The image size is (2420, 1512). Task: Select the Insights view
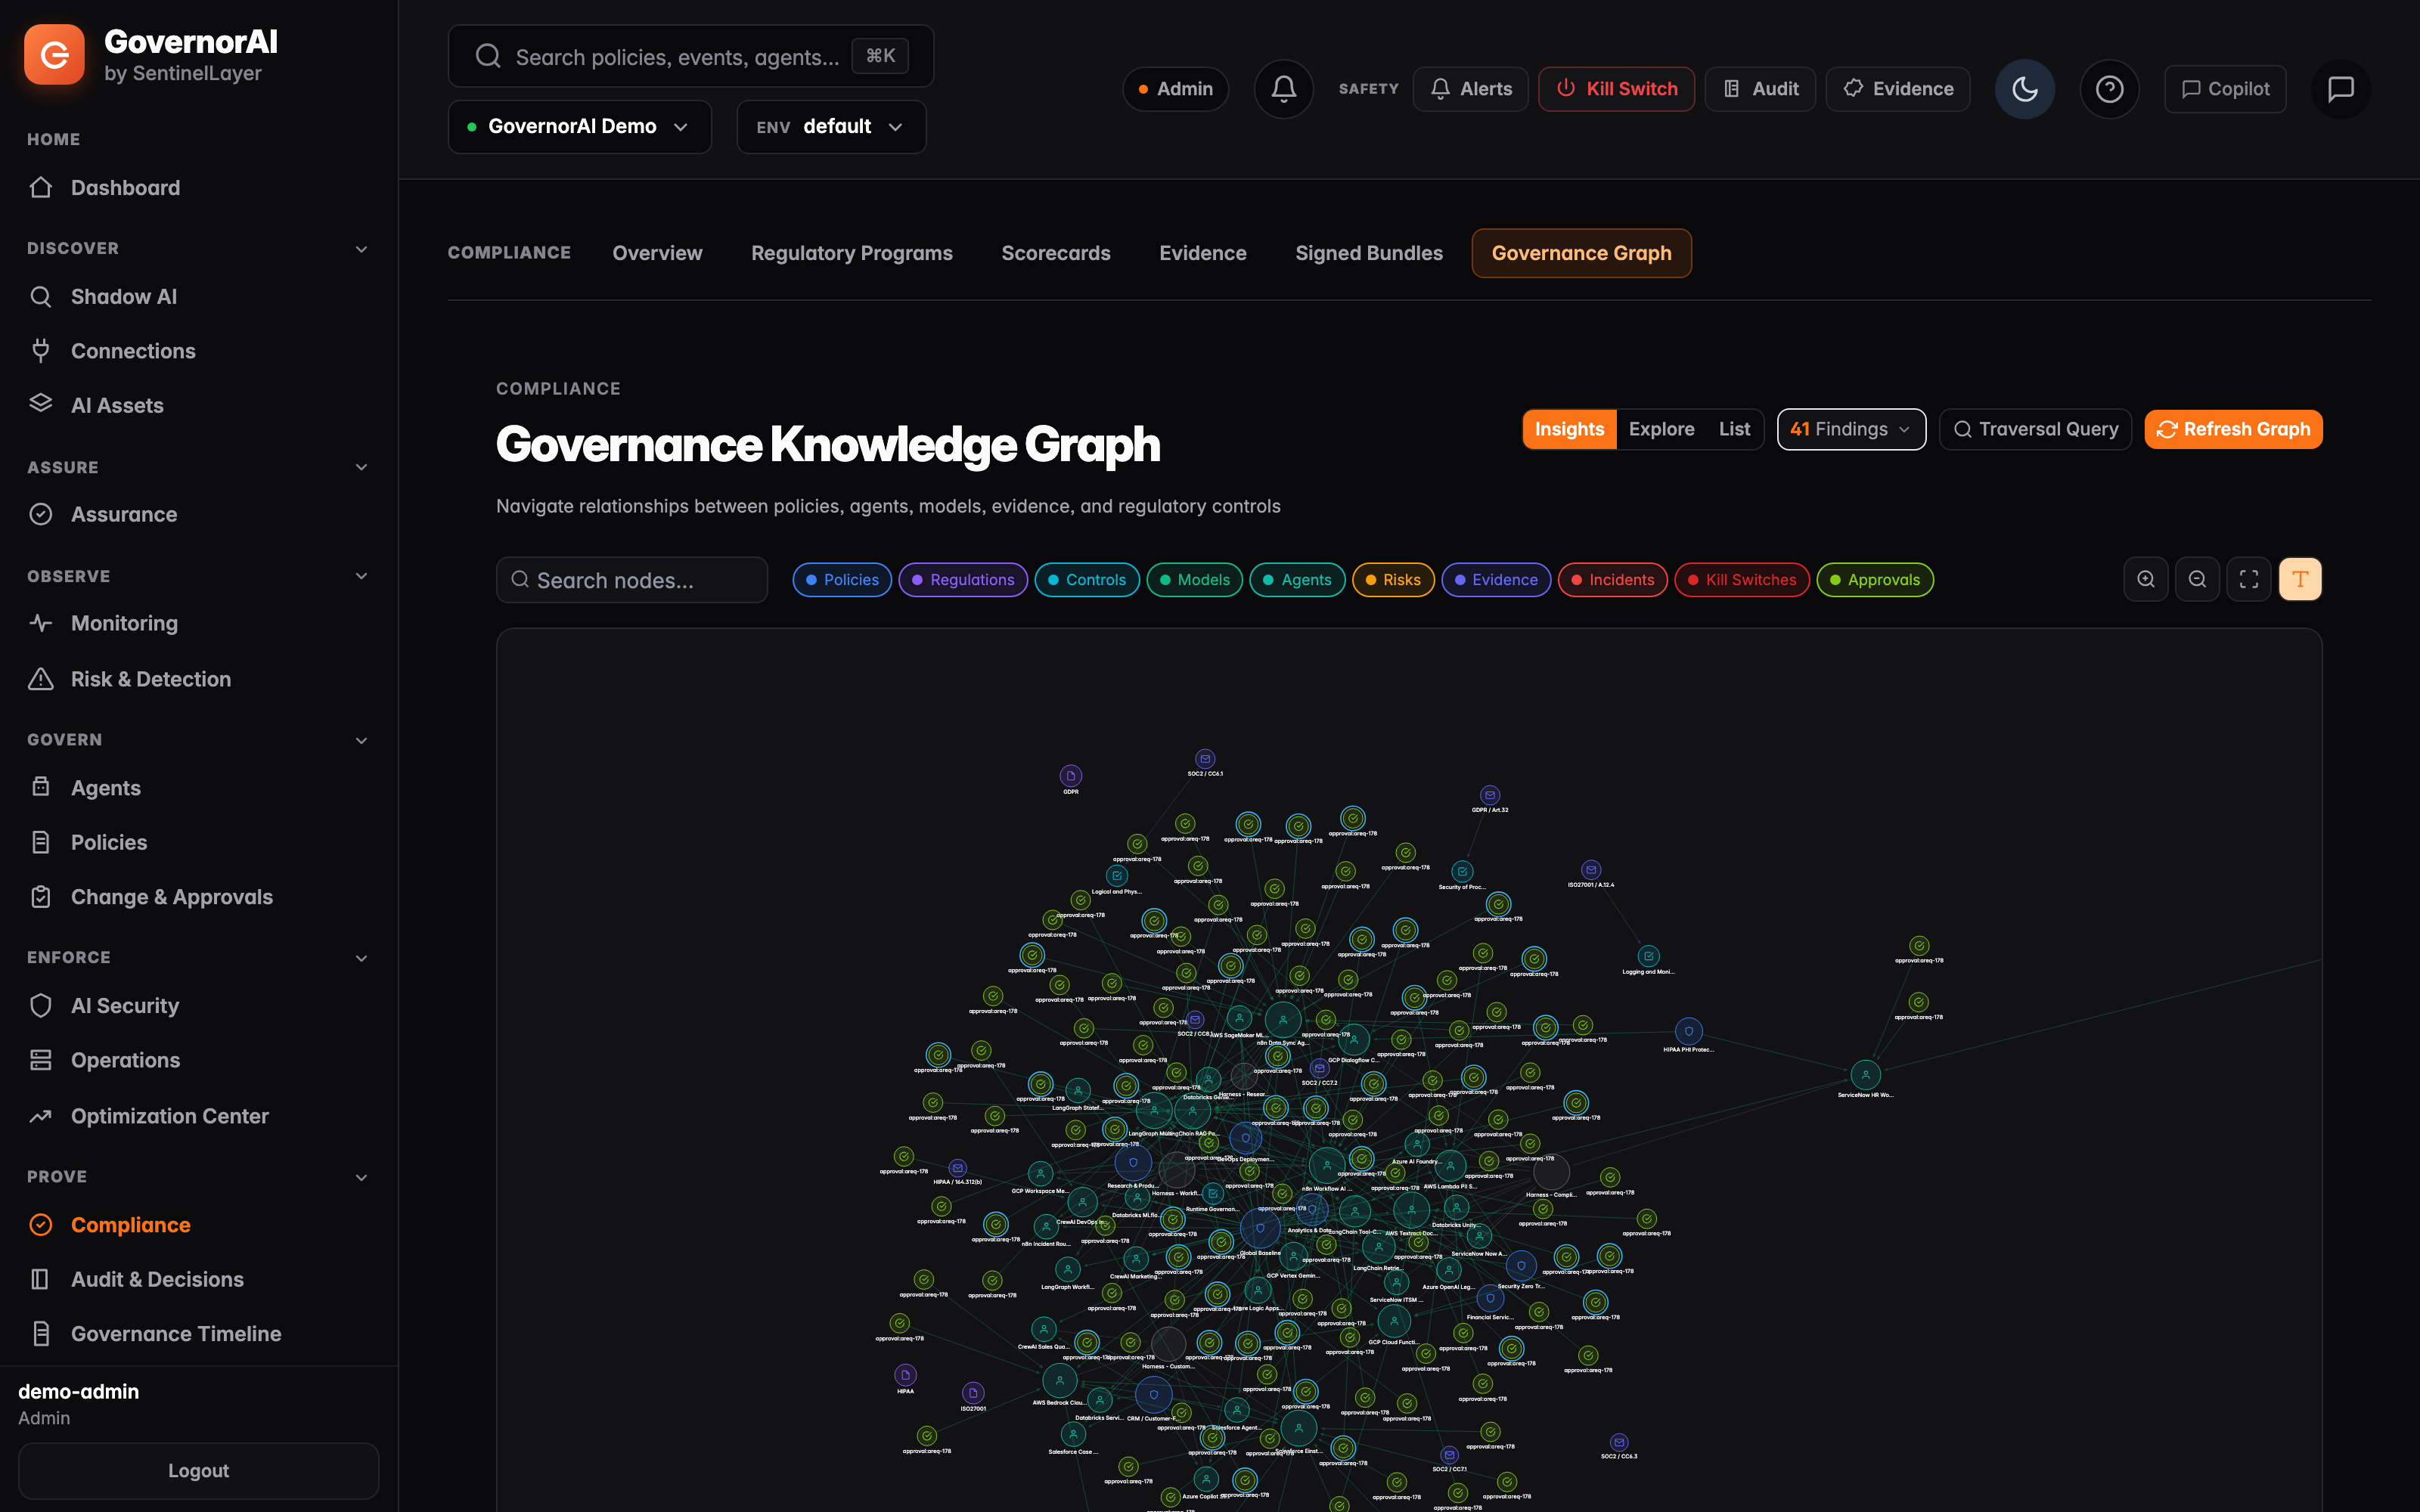coord(1569,429)
